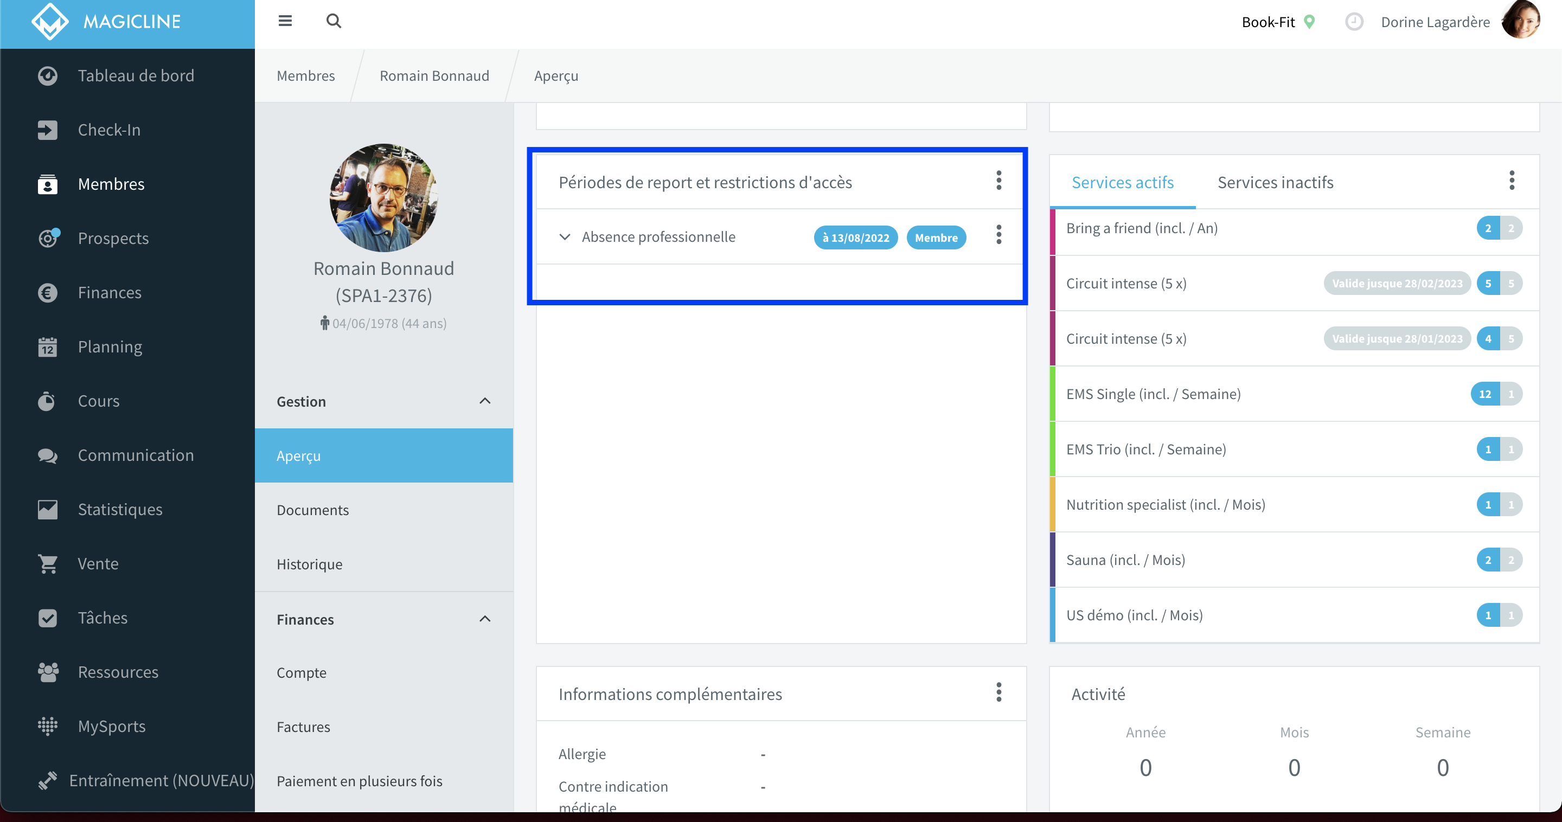Open Périodes de report three-dot menu
Image resolution: width=1562 pixels, height=822 pixels.
point(998,181)
